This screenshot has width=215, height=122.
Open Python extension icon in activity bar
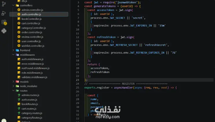(4, 31)
